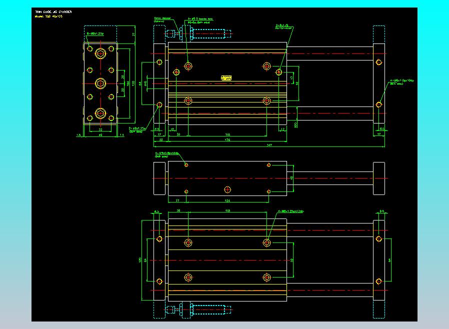
Task: Click the yellow nameplate on the cylinder body
Action: click(x=226, y=77)
